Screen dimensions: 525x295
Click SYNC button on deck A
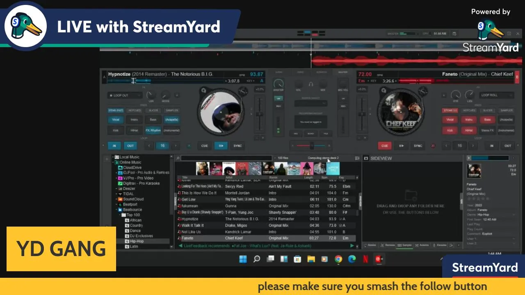tap(237, 145)
